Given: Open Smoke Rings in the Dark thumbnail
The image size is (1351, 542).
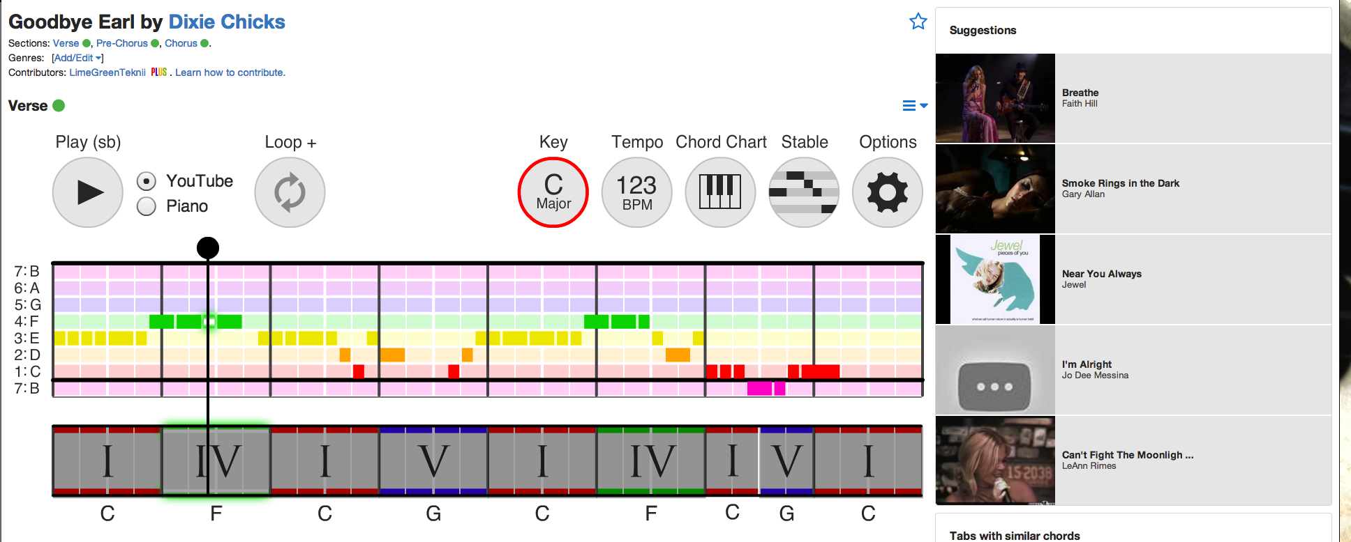Looking at the screenshot, I should (995, 189).
